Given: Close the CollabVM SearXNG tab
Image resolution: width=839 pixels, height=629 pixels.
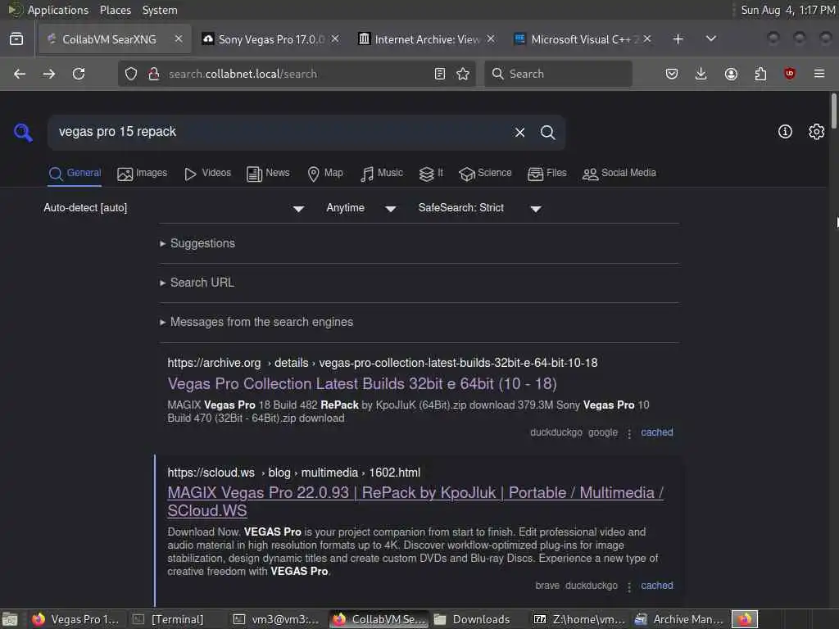Looking at the screenshot, I should tap(179, 38).
